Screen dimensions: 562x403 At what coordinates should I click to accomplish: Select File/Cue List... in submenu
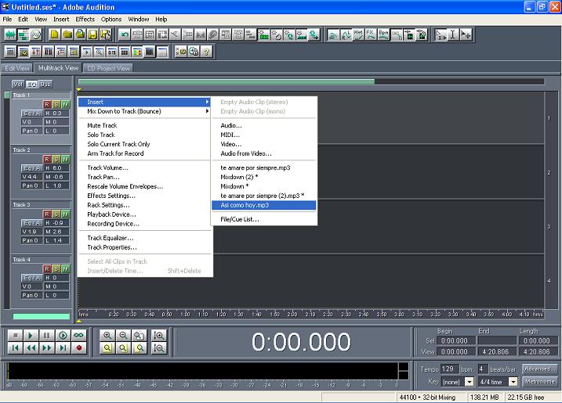(x=264, y=219)
